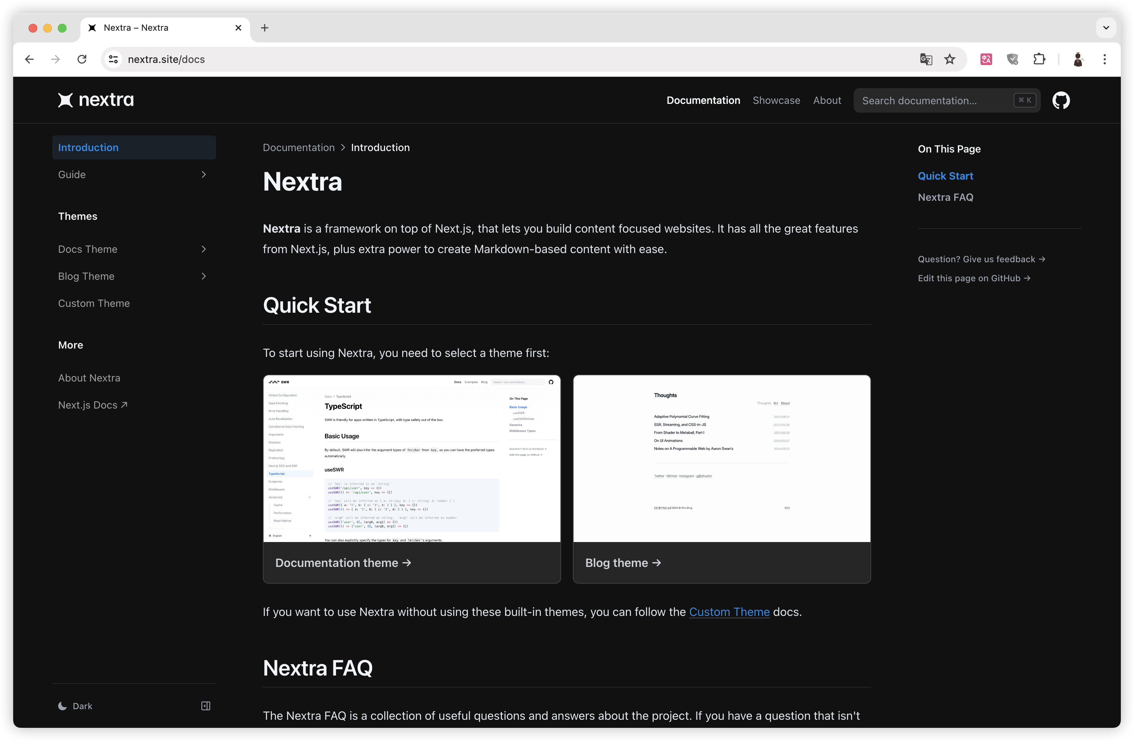Toggle the Dark theme switcher
The image size is (1134, 741).
pos(76,706)
